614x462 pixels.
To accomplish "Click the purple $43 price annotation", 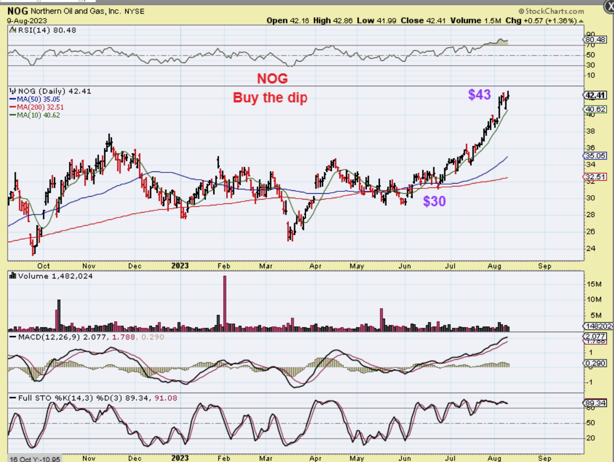I will pos(479,94).
